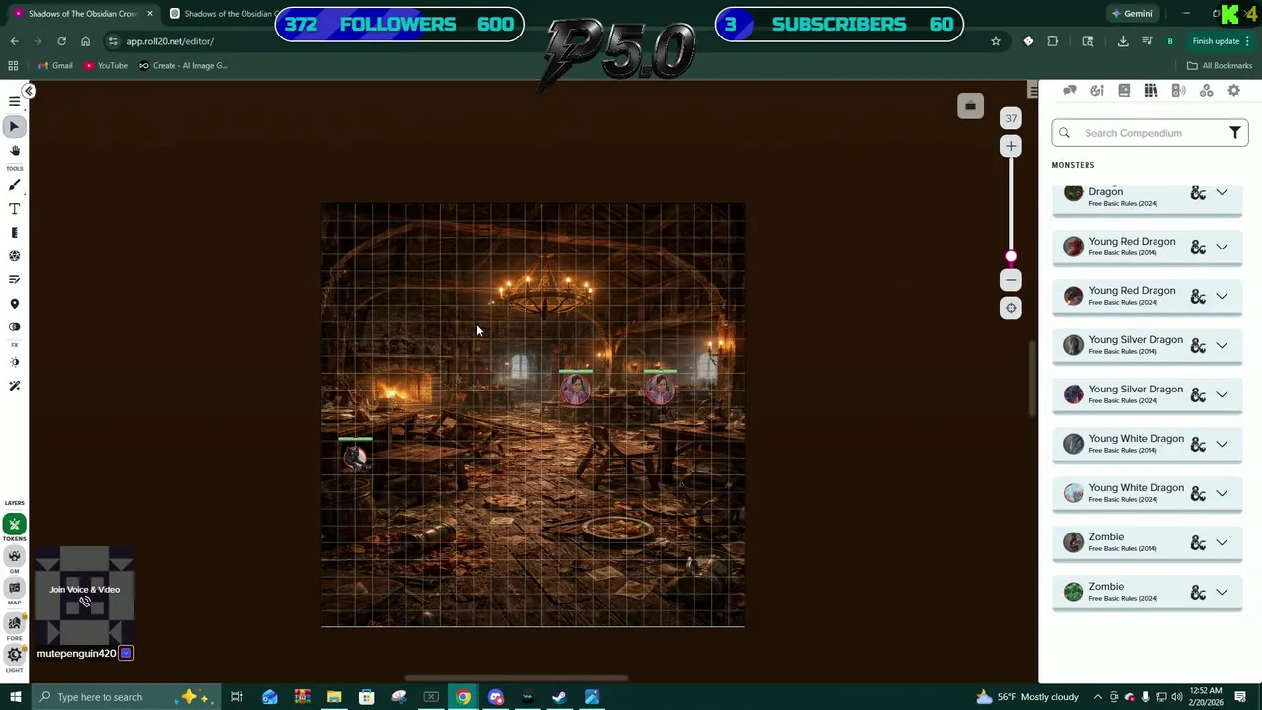
Task: Open the YouTube bookmark
Action: pos(105,65)
